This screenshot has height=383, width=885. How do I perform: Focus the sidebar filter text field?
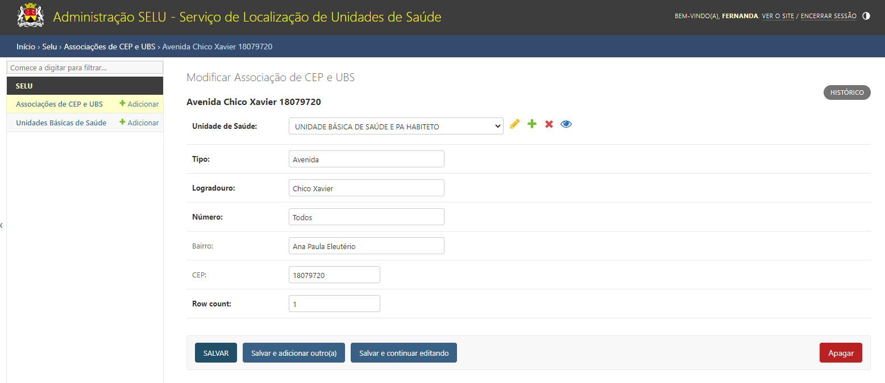[x=85, y=68]
